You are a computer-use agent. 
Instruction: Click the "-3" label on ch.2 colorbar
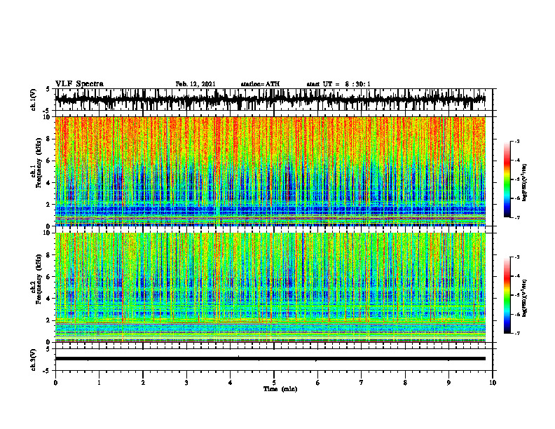pyautogui.click(x=516, y=257)
